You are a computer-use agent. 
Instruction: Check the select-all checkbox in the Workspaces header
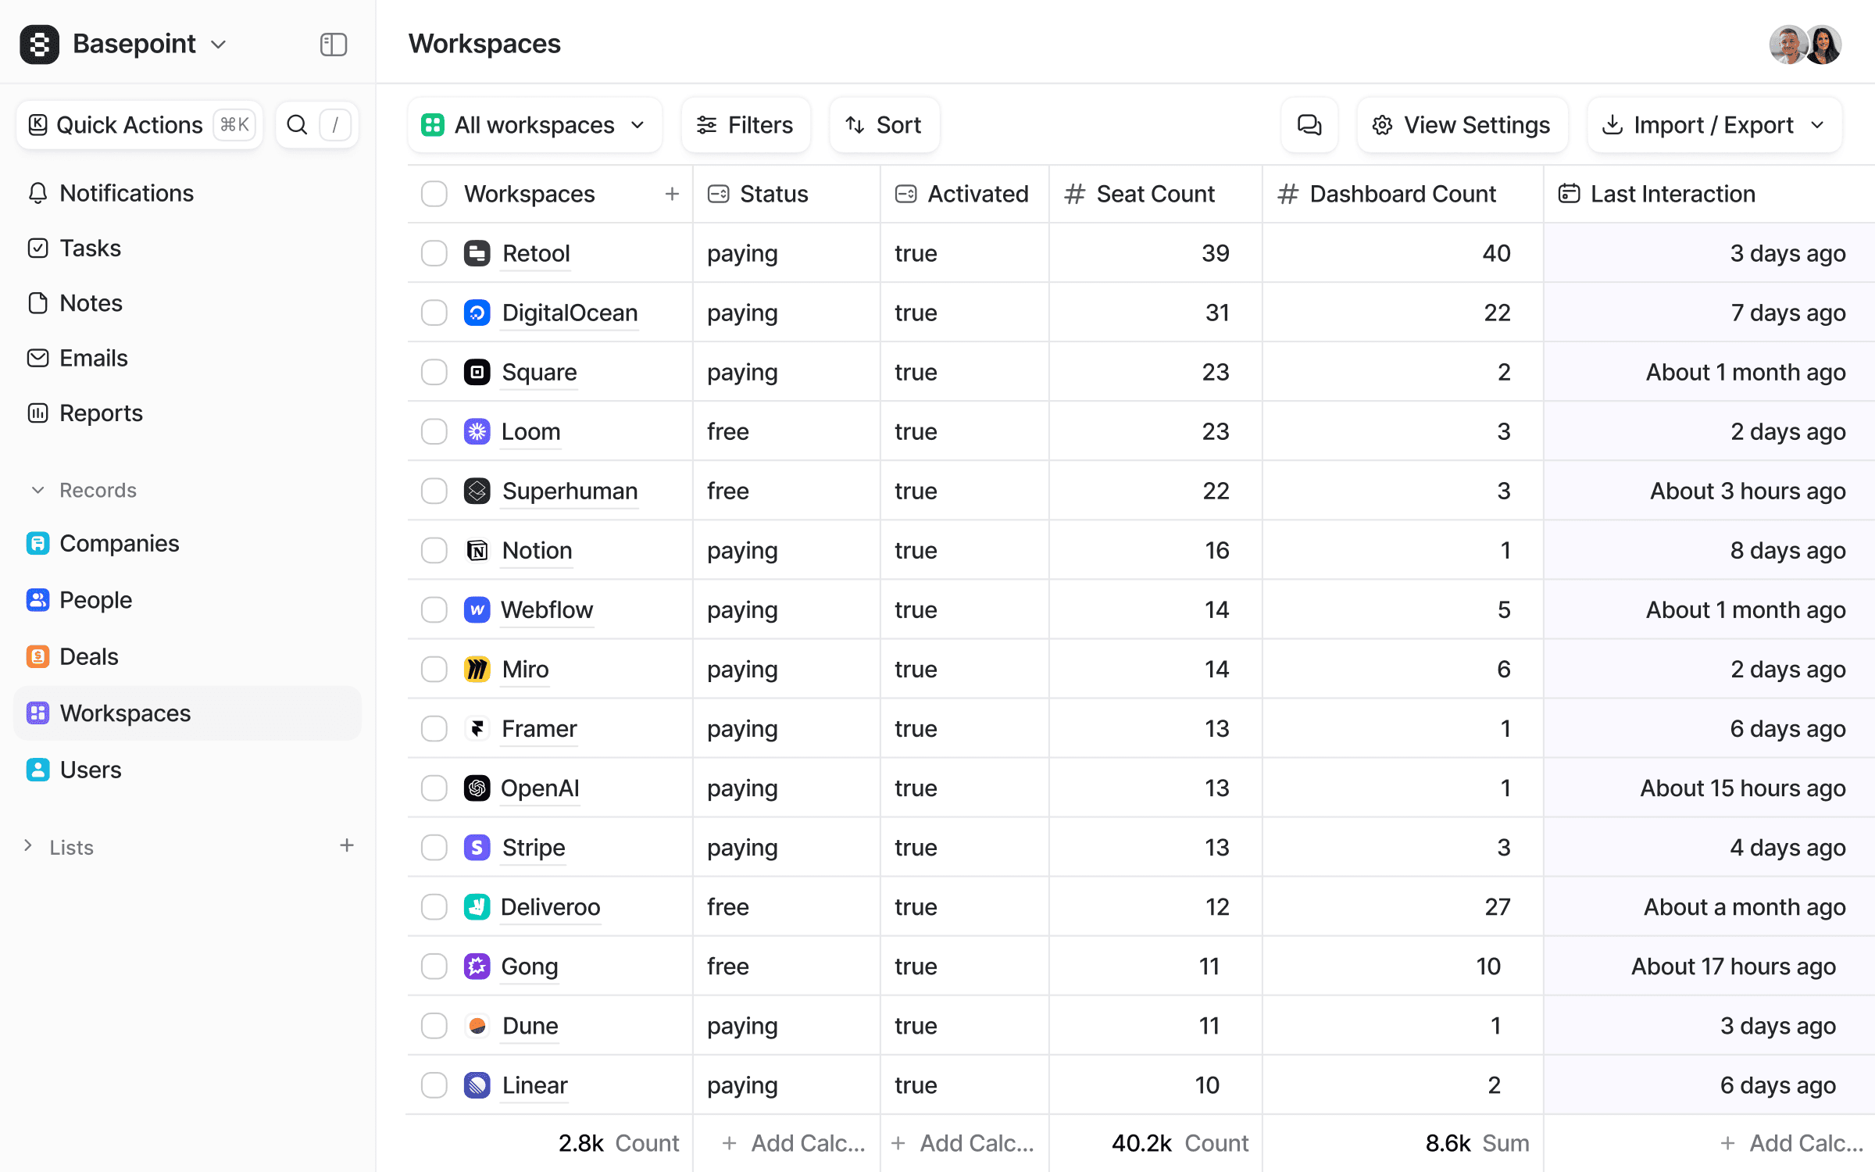(x=434, y=193)
